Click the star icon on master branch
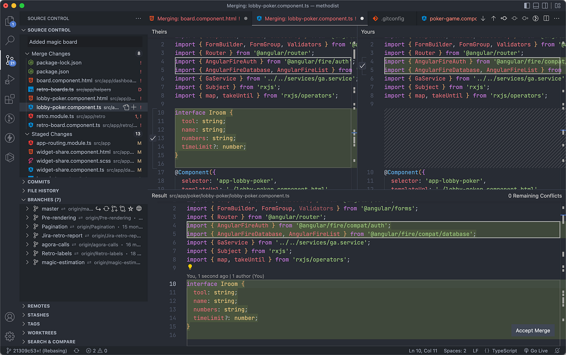The width and height of the screenshot is (566, 355). (x=131, y=209)
